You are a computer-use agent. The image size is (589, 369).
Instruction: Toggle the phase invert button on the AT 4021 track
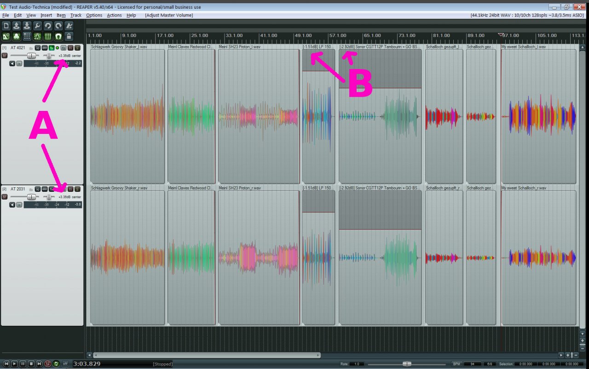tap(64, 48)
